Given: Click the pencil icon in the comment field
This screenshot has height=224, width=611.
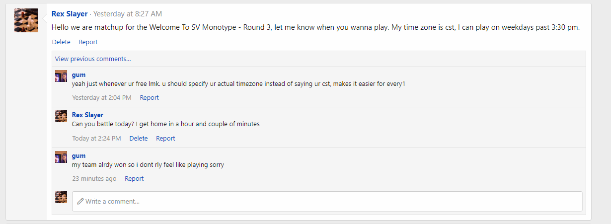Looking at the screenshot, I should click(80, 201).
